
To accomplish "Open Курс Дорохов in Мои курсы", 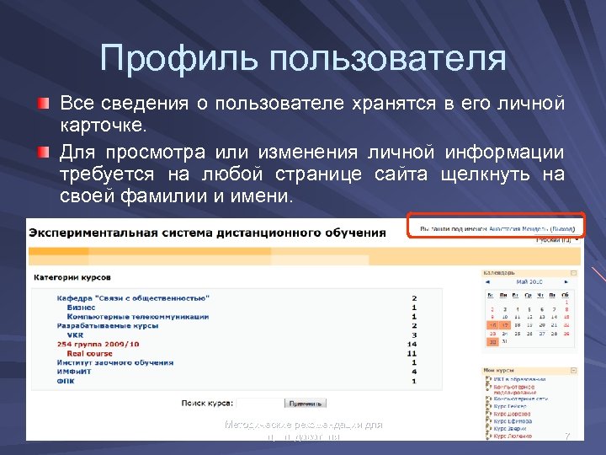I will click(512, 414).
